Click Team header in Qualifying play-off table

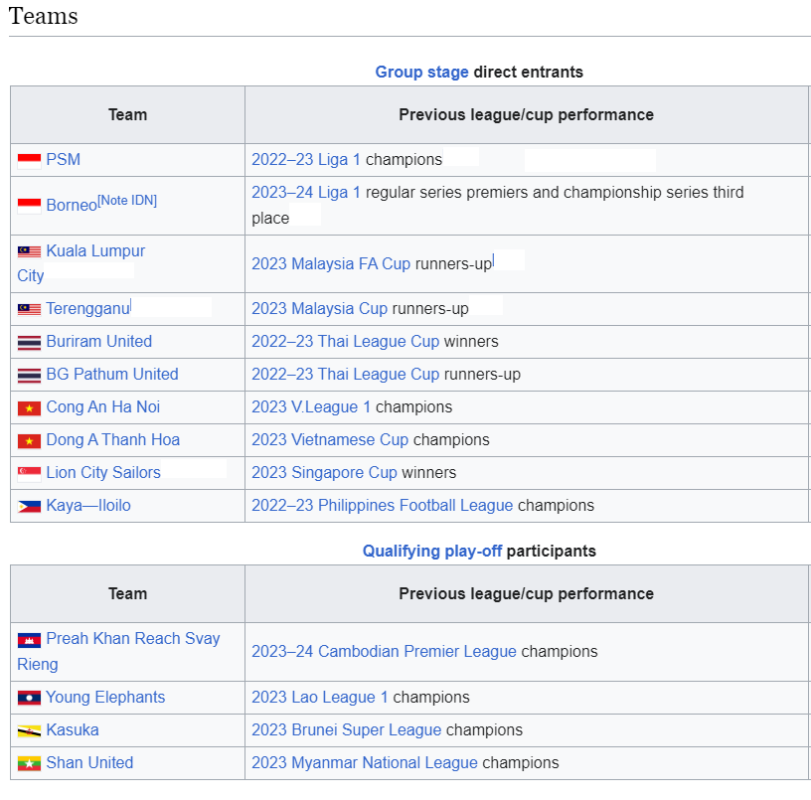[x=128, y=593]
